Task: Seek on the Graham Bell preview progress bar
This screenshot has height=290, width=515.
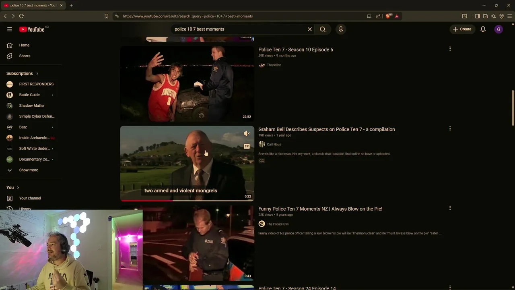Action: pos(187,200)
